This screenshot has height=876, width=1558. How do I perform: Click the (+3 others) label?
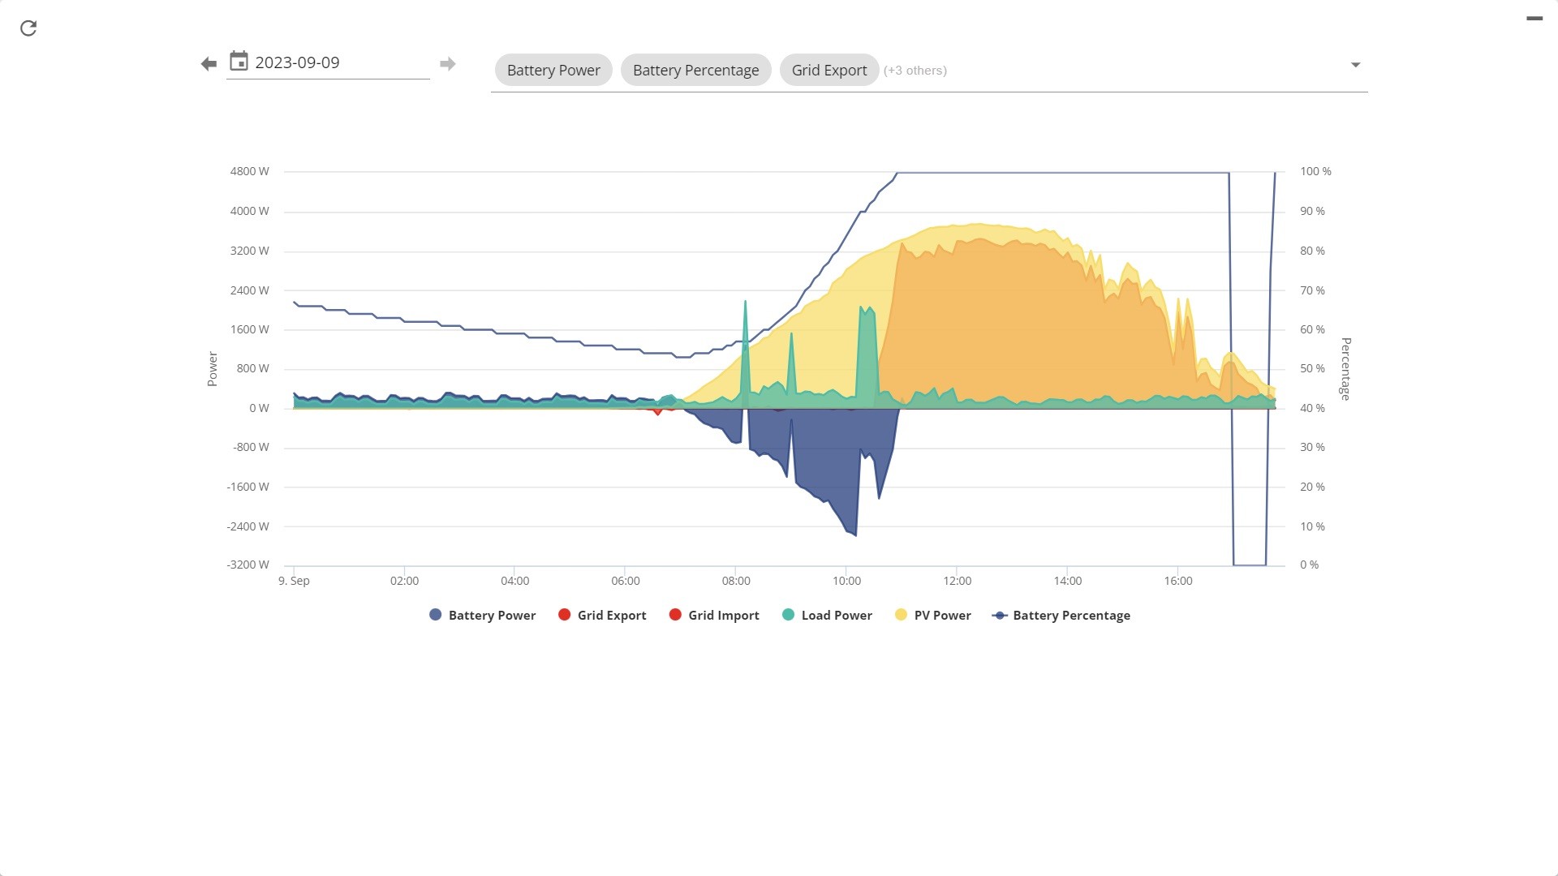(915, 71)
